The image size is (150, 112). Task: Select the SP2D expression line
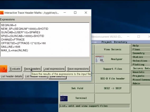[22, 36]
